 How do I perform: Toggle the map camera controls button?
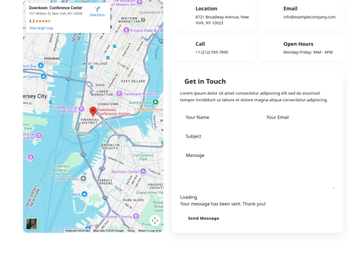click(154, 220)
